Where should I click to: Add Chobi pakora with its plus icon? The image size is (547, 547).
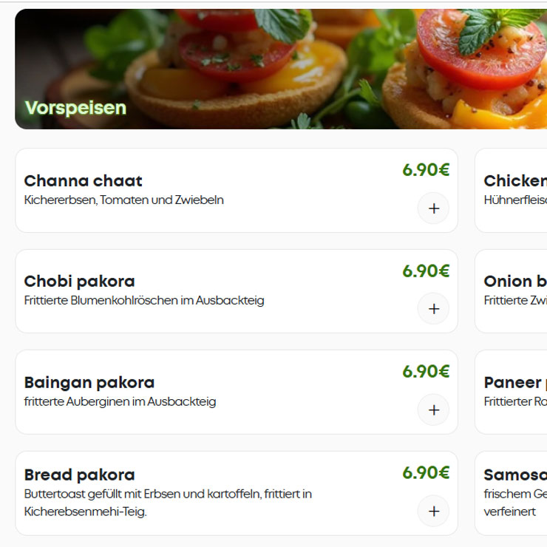tap(433, 309)
